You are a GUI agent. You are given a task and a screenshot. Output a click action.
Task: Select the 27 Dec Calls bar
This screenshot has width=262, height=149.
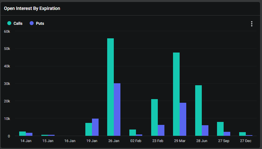(x=242, y=134)
